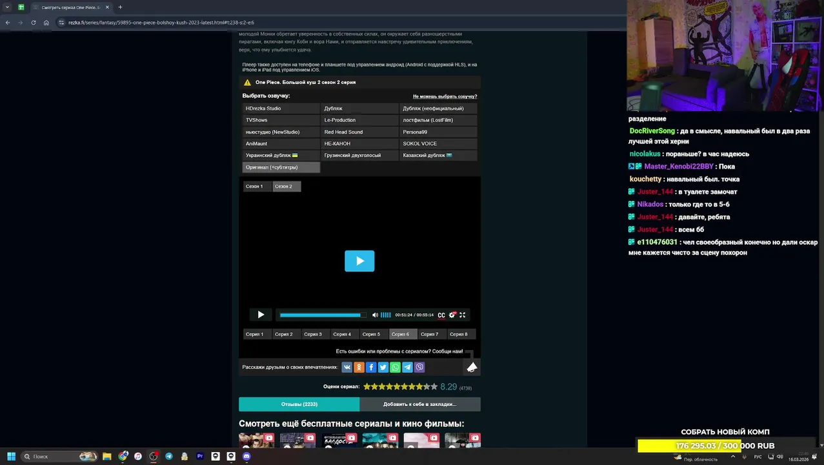This screenshot has width=824, height=465.
Task: Open 'Не можешь выбрать озвучку?' link
Action: point(445,96)
